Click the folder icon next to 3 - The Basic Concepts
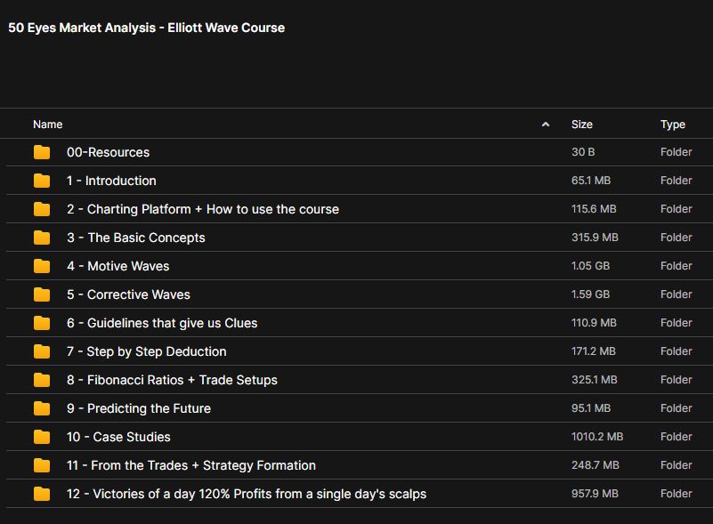Viewport: 713px width, 524px height. 41,238
